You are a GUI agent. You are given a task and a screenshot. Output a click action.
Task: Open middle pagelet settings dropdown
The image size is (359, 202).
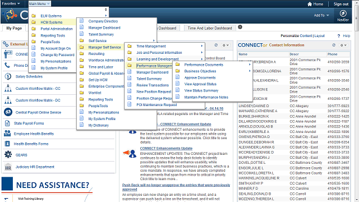pos(225,45)
